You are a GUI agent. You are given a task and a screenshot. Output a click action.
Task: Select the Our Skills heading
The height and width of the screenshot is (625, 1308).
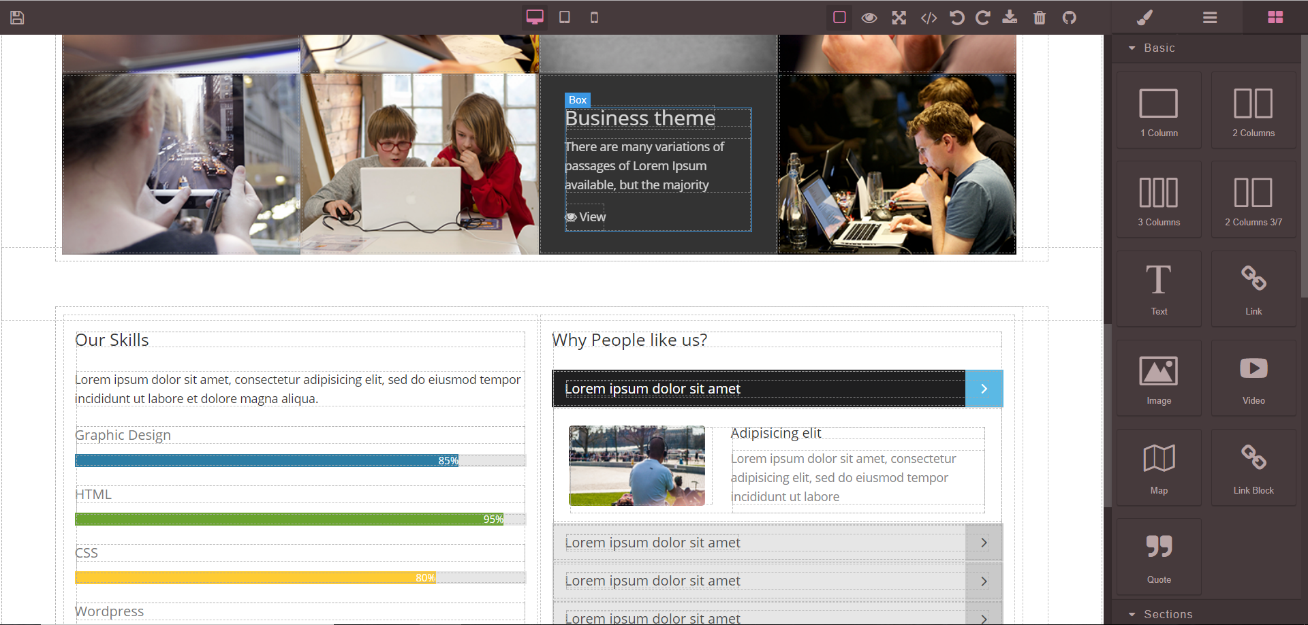(x=112, y=340)
